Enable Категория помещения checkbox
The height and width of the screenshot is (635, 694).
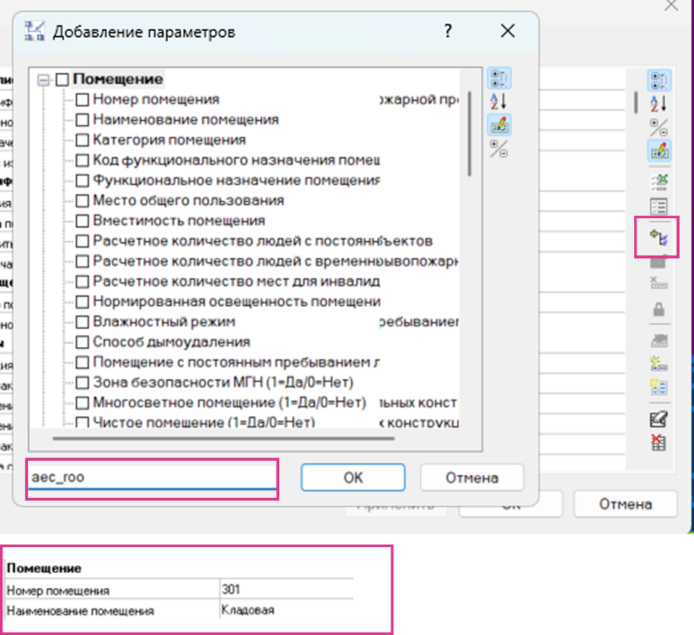(82, 140)
